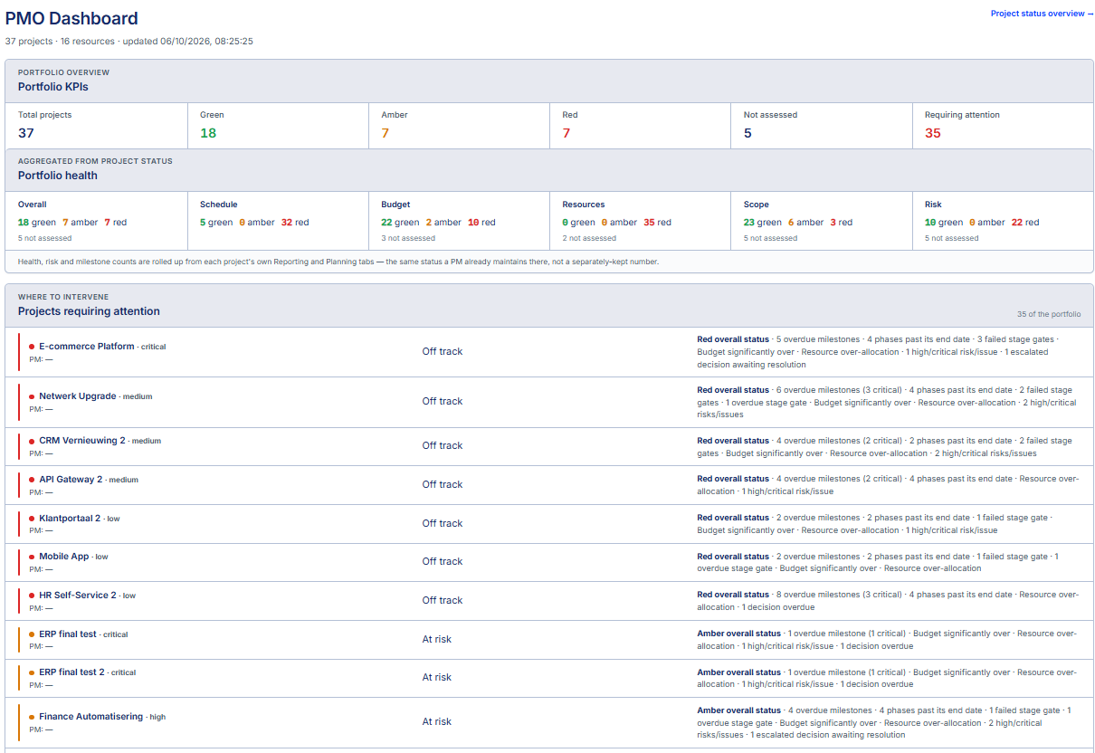Click the 22 green count under Budget
This screenshot has height=753, width=1095.
(400, 223)
